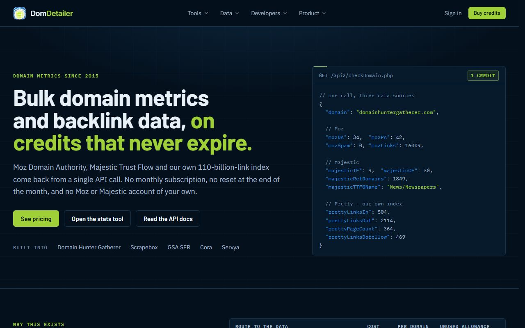Click the Buy credits button

[487, 13]
